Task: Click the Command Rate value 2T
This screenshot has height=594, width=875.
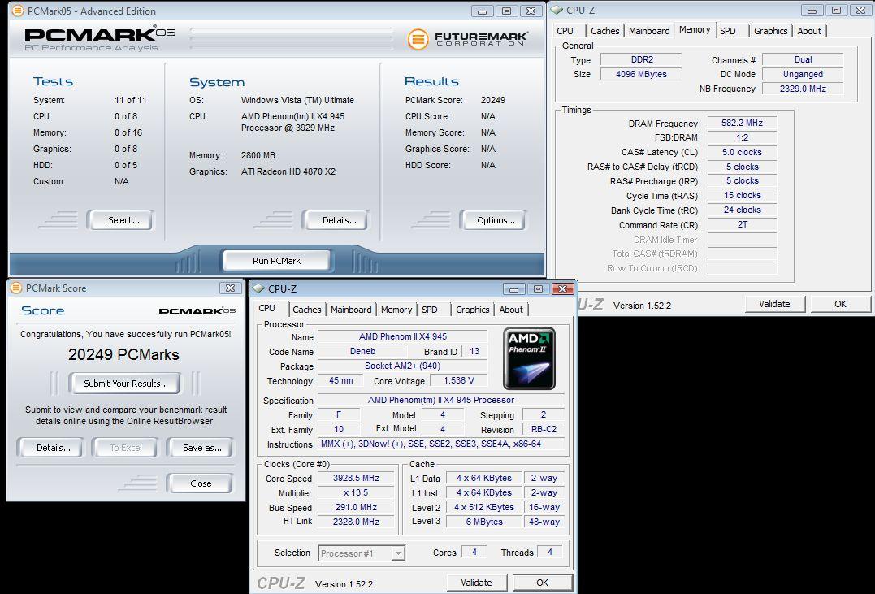Action: pyautogui.click(x=743, y=224)
